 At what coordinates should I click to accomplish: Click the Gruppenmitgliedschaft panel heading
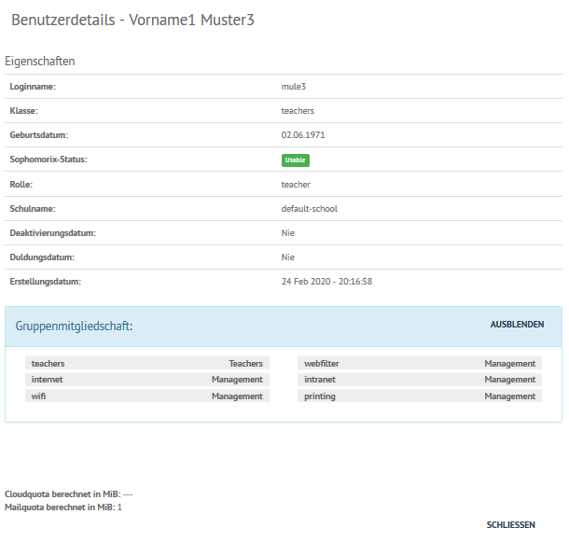(74, 326)
